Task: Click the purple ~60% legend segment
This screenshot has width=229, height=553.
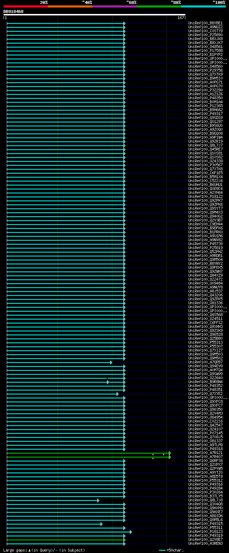Action: click(x=114, y=6)
